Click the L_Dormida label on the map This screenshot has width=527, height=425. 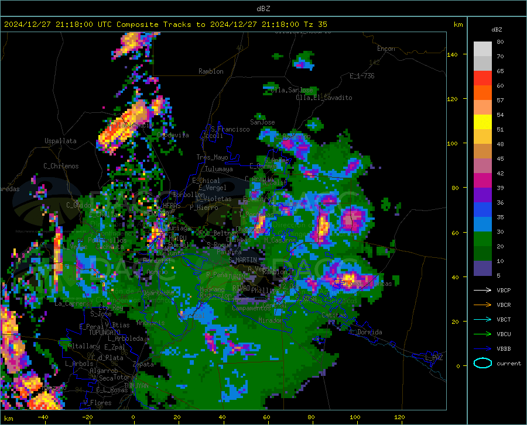pos(365,332)
